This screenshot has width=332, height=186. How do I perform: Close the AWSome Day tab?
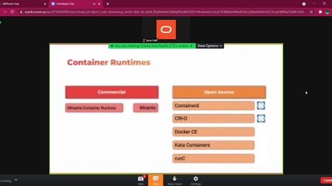pos(45,4)
